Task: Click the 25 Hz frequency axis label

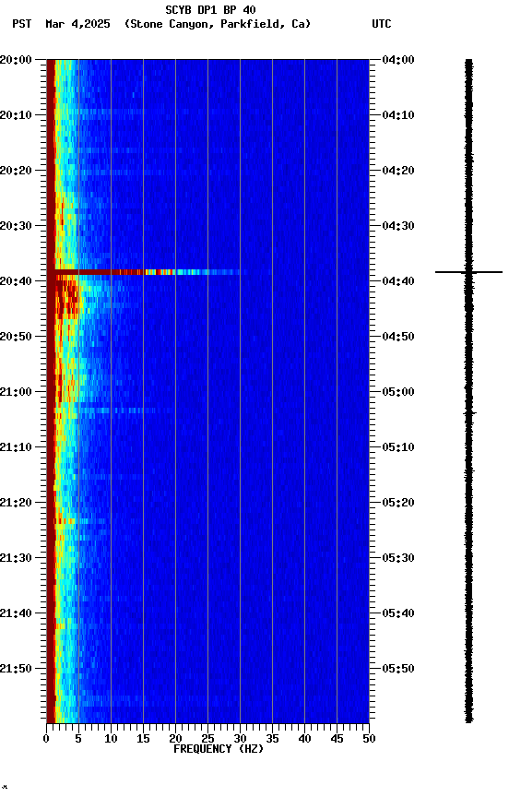Action: pyautogui.click(x=207, y=740)
